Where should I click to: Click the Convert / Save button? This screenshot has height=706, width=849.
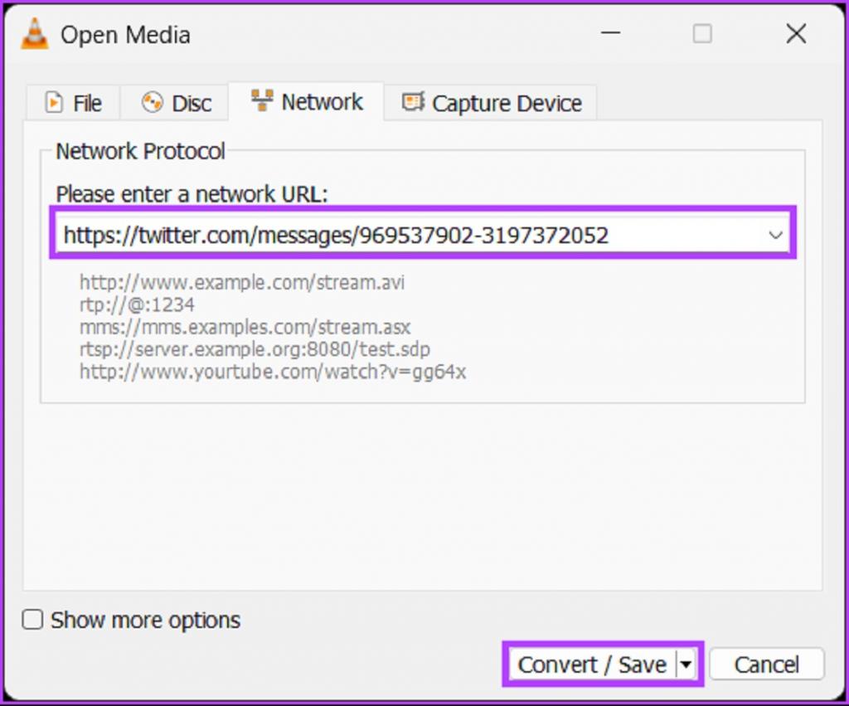592,665
